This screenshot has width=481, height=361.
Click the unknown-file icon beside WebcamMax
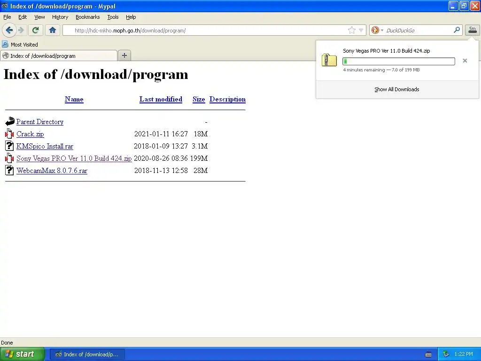[x=9, y=170]
